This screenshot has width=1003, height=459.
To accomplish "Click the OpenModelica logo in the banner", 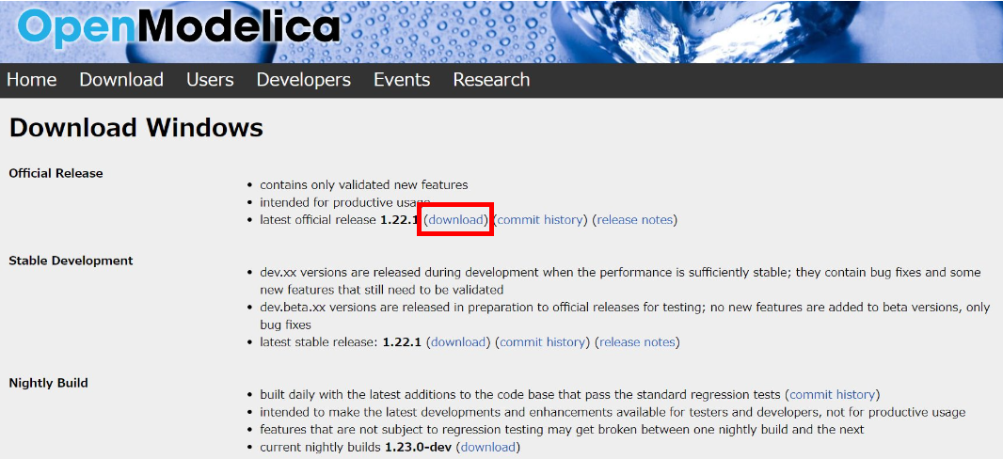I will pyautogui.click(x=179, y=28).
